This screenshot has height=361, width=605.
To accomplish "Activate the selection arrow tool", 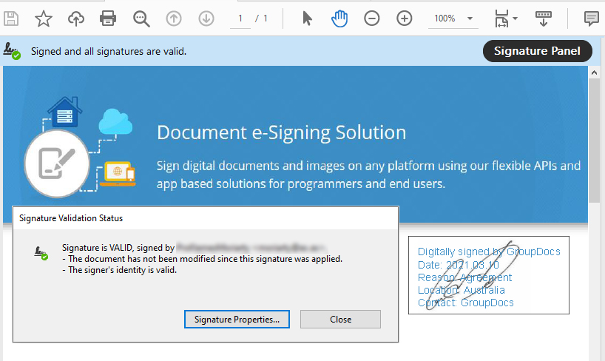I will click(307, 18).
